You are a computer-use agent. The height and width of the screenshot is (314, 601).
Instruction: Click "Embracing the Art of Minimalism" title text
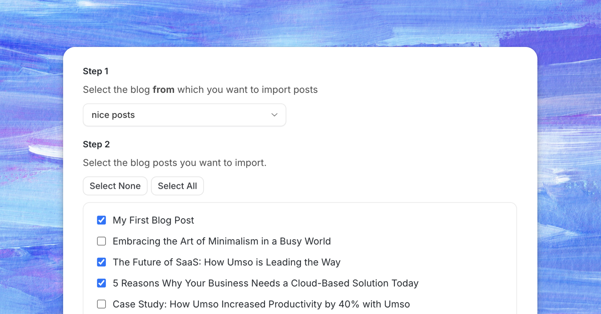pos(222,241)
